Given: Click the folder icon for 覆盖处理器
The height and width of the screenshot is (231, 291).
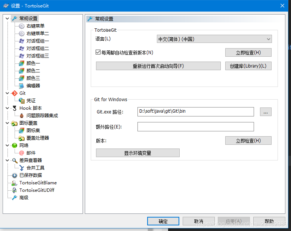Looking at the screenshot, I should pyautogui.click(x=22, y=138).
